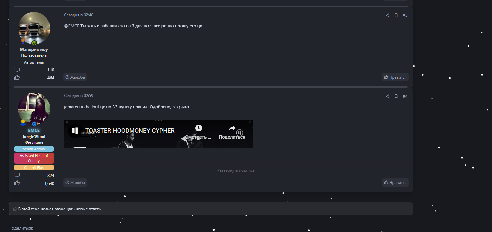Open the #4 post permalink
The image size is (492, 232).
[405, 96]
